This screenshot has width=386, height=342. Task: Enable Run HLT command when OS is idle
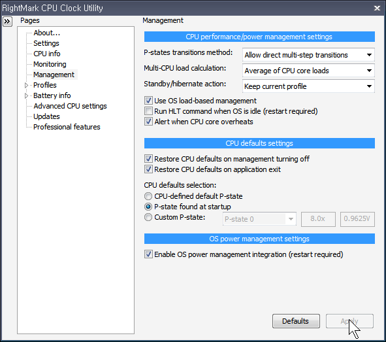pos(148,111)
